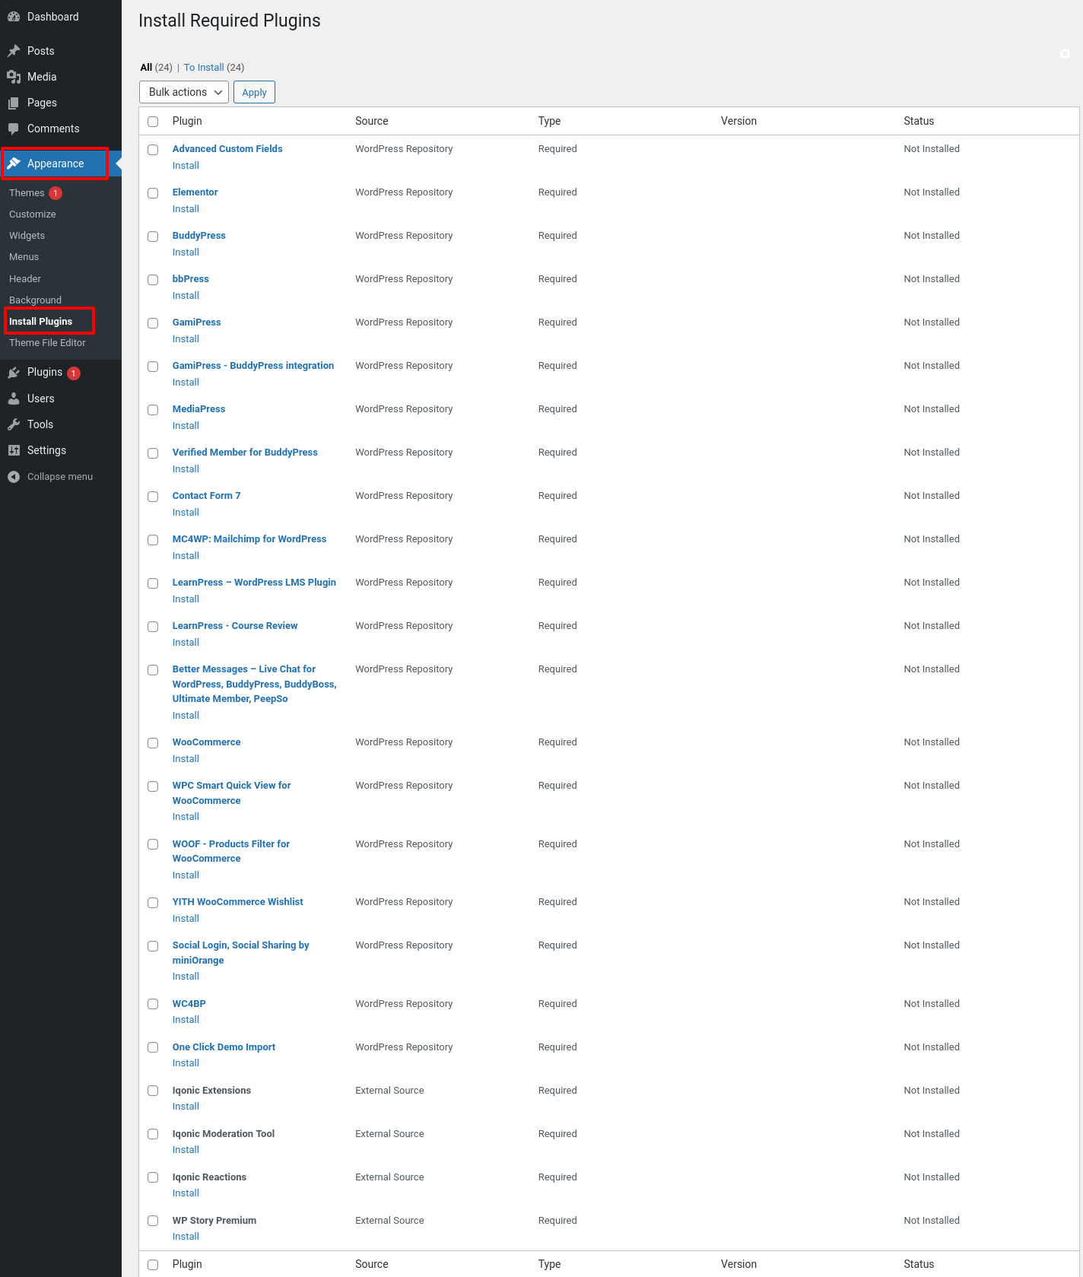Open the Better Messages plugin link
Viewport: 1083px width, 1277px height.
pyautogui.click(x=254, y=684)
